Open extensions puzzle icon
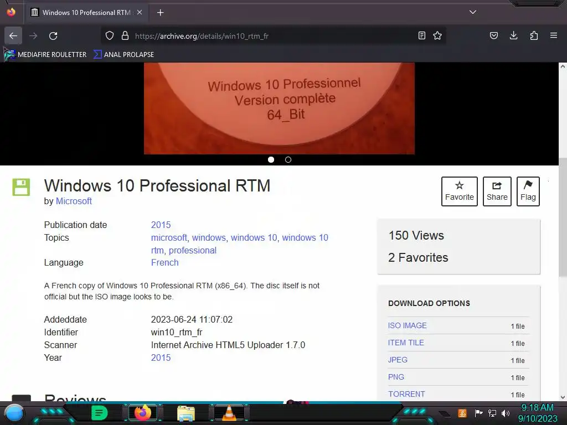Image resolution: width=567 pixels, height=425 pixels. pyautogui.click(x=534, y=35)
